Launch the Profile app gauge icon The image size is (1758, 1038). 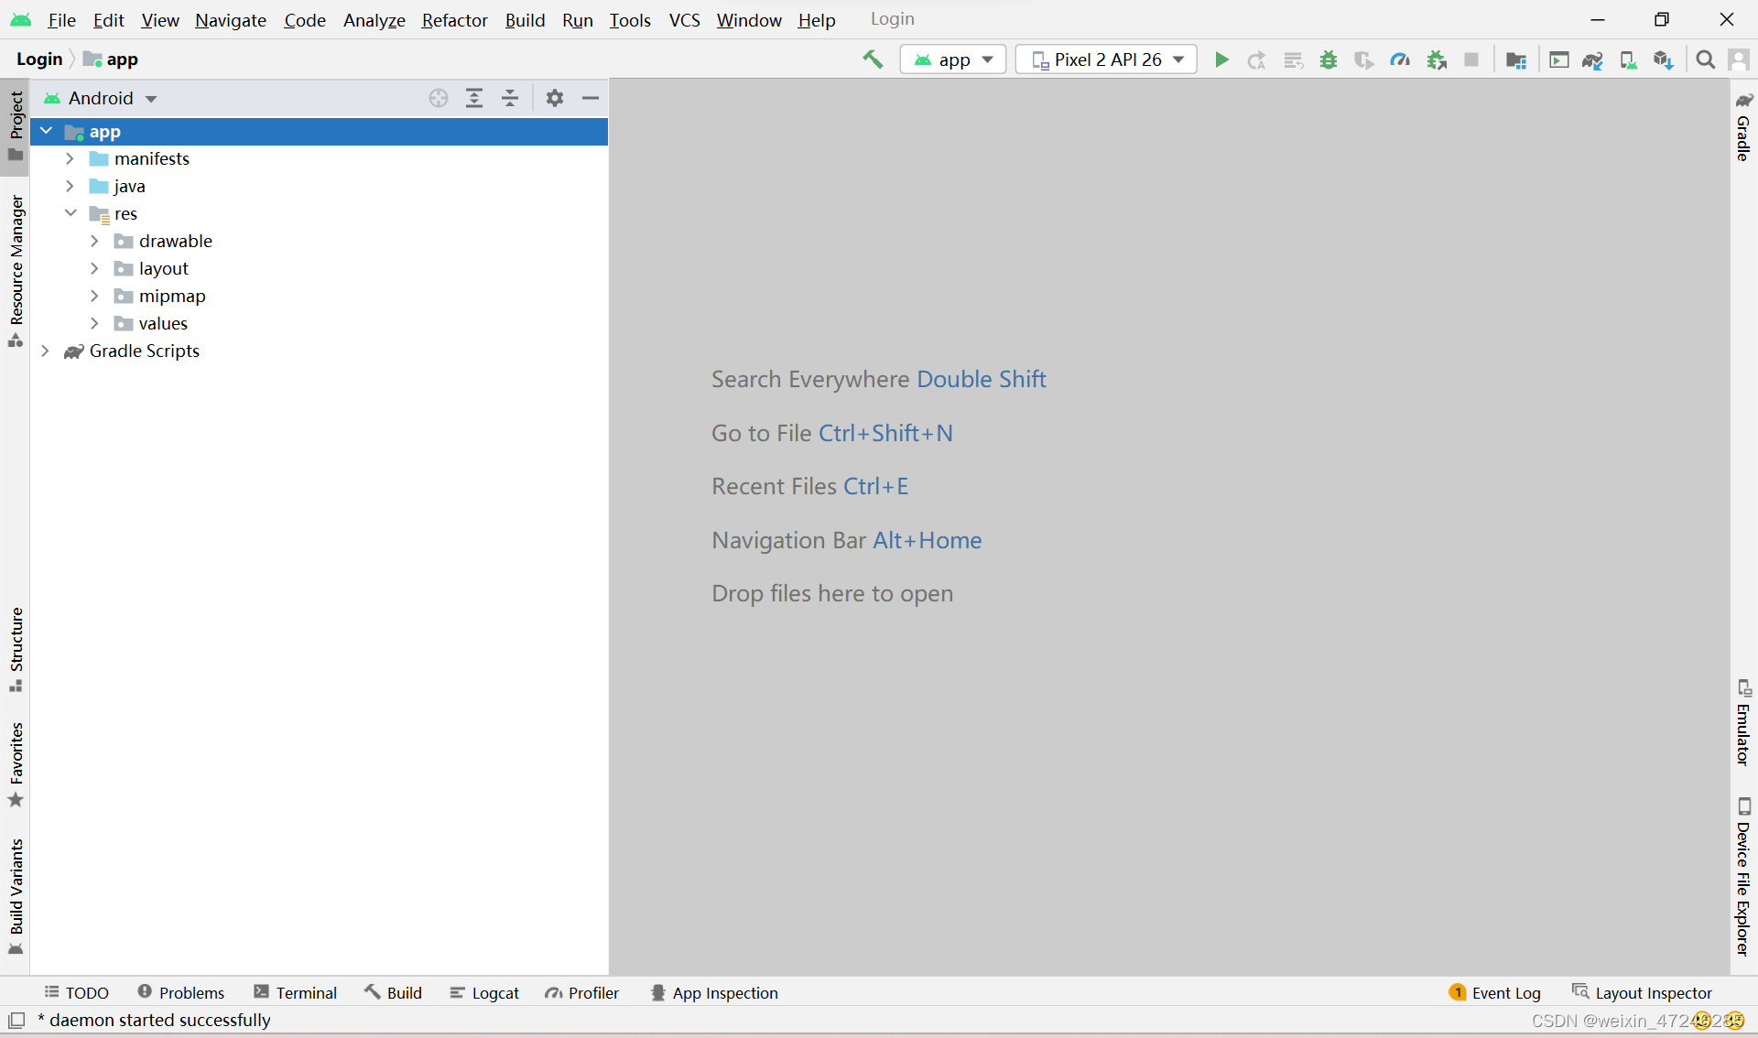[x=1400, y=59]
